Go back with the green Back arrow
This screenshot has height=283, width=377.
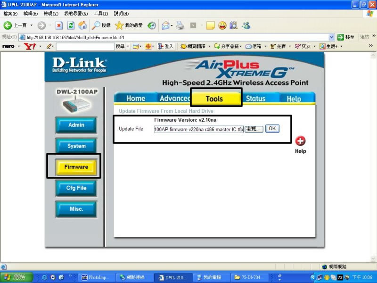pos(8,25)
